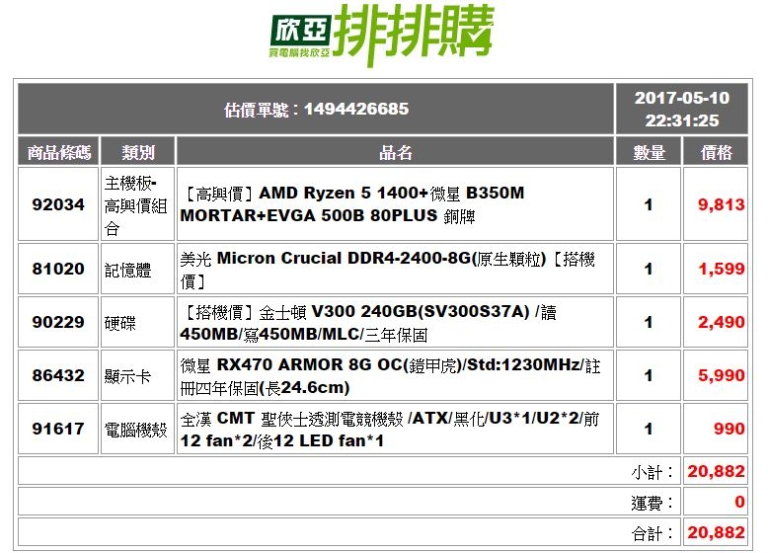Viewport: 768px width, 553px height.
Task: Click the 品名 column header
Action: point(395,152)
